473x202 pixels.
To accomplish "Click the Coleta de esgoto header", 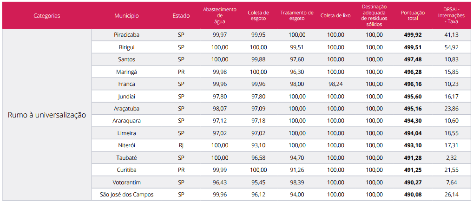I will click(x=258, y=15).
